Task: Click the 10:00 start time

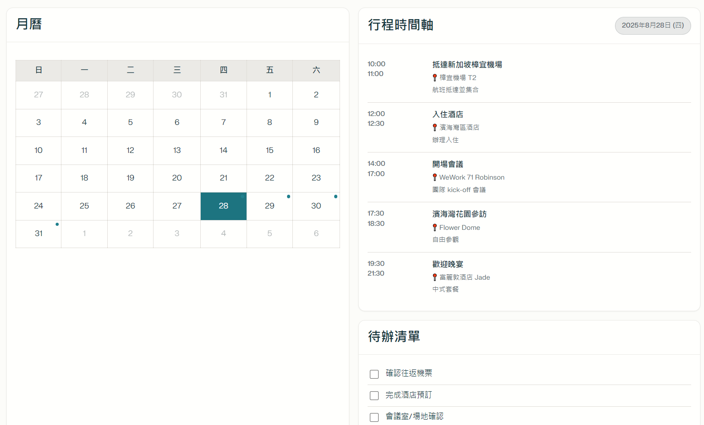Action: pos(376,64)
